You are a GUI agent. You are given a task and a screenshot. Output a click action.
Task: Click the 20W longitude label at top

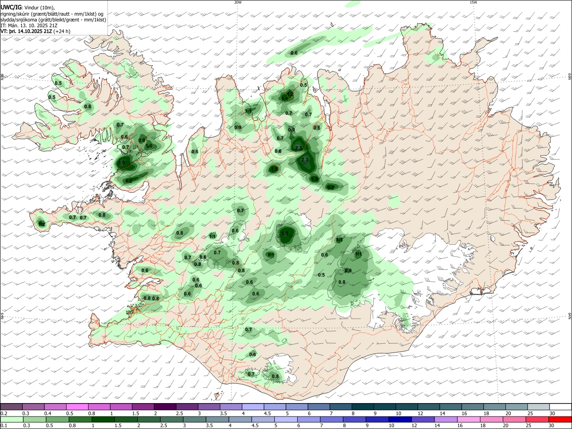pos(238,2)
